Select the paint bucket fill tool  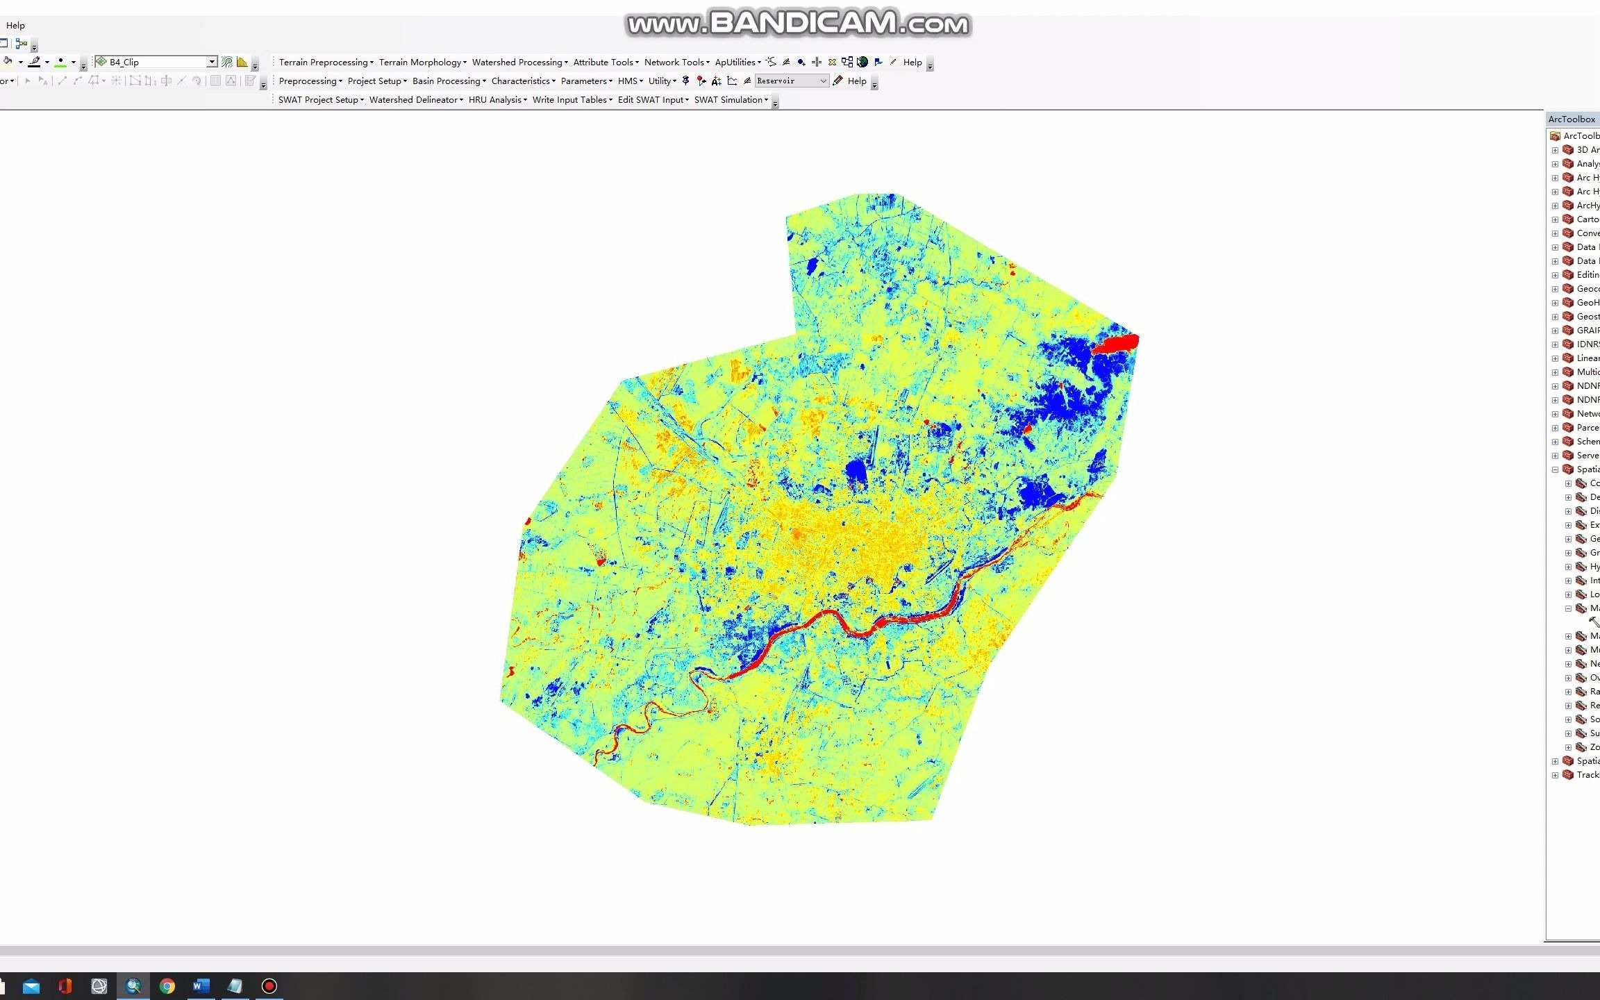coord(7,61)
